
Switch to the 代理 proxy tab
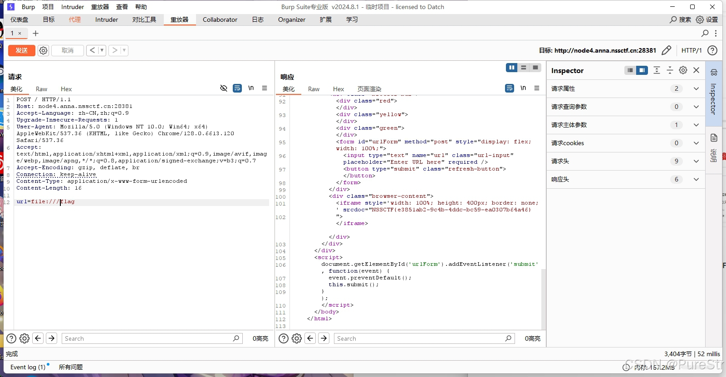(x=75, y=20)
